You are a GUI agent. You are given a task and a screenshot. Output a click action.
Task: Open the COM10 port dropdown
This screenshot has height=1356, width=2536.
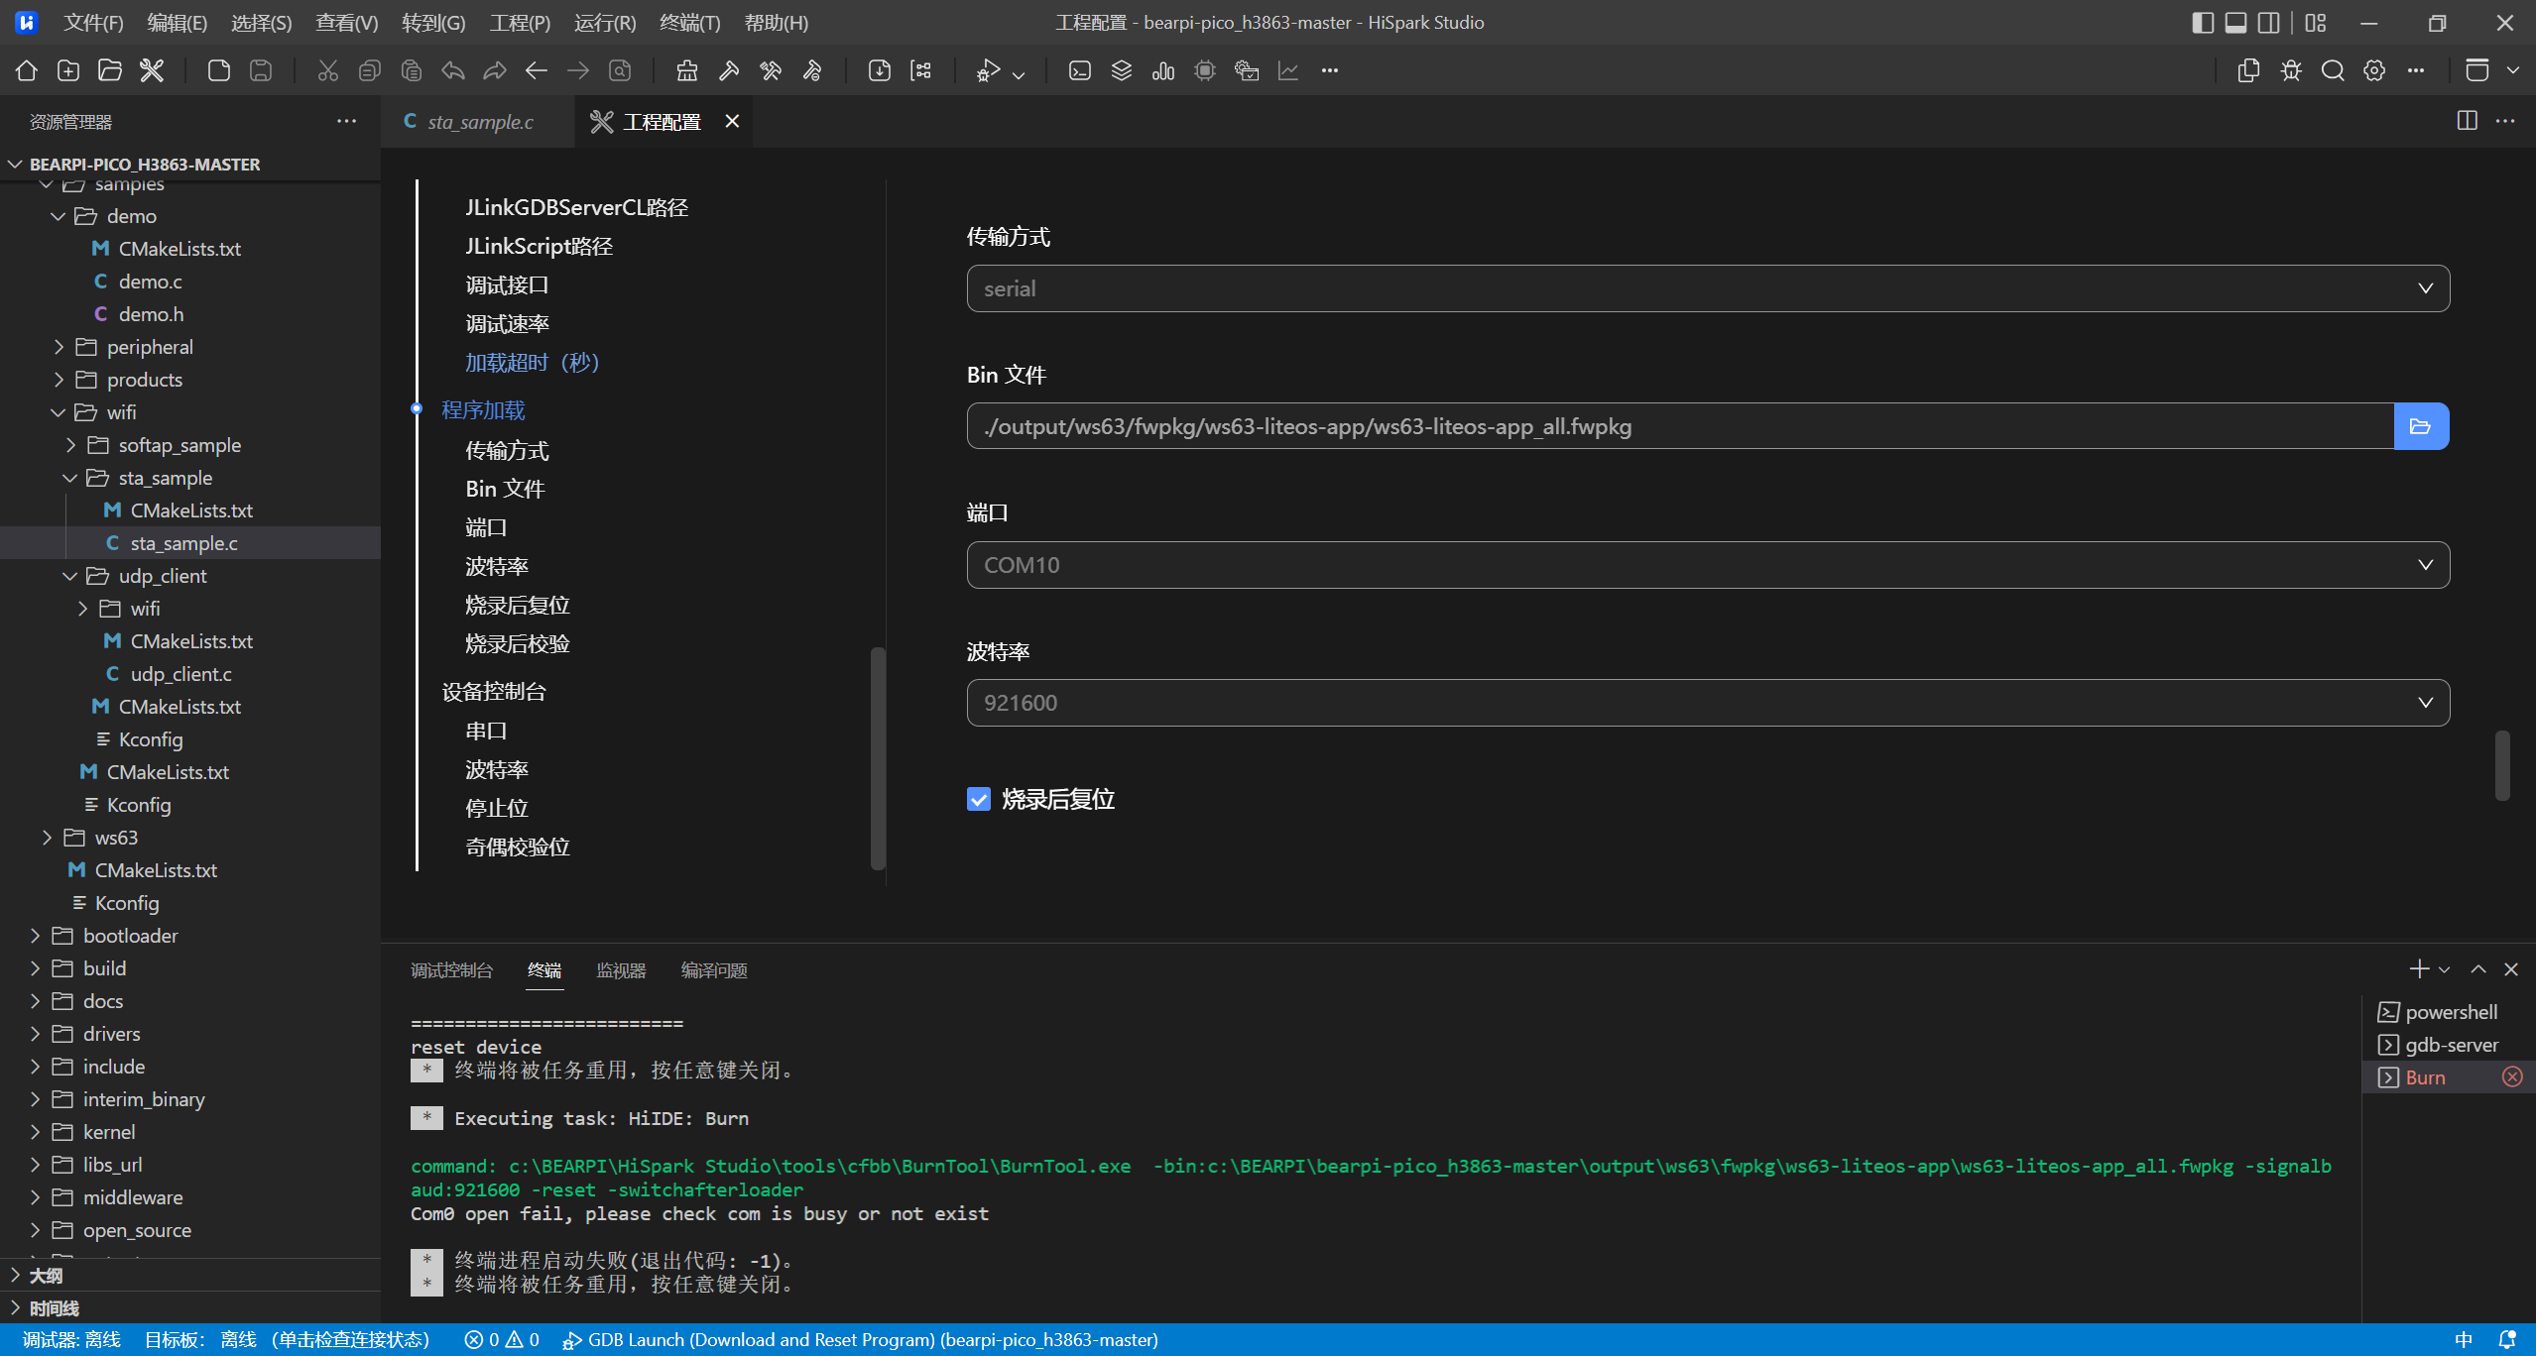pyautogui.click(x=1707, y=565)
